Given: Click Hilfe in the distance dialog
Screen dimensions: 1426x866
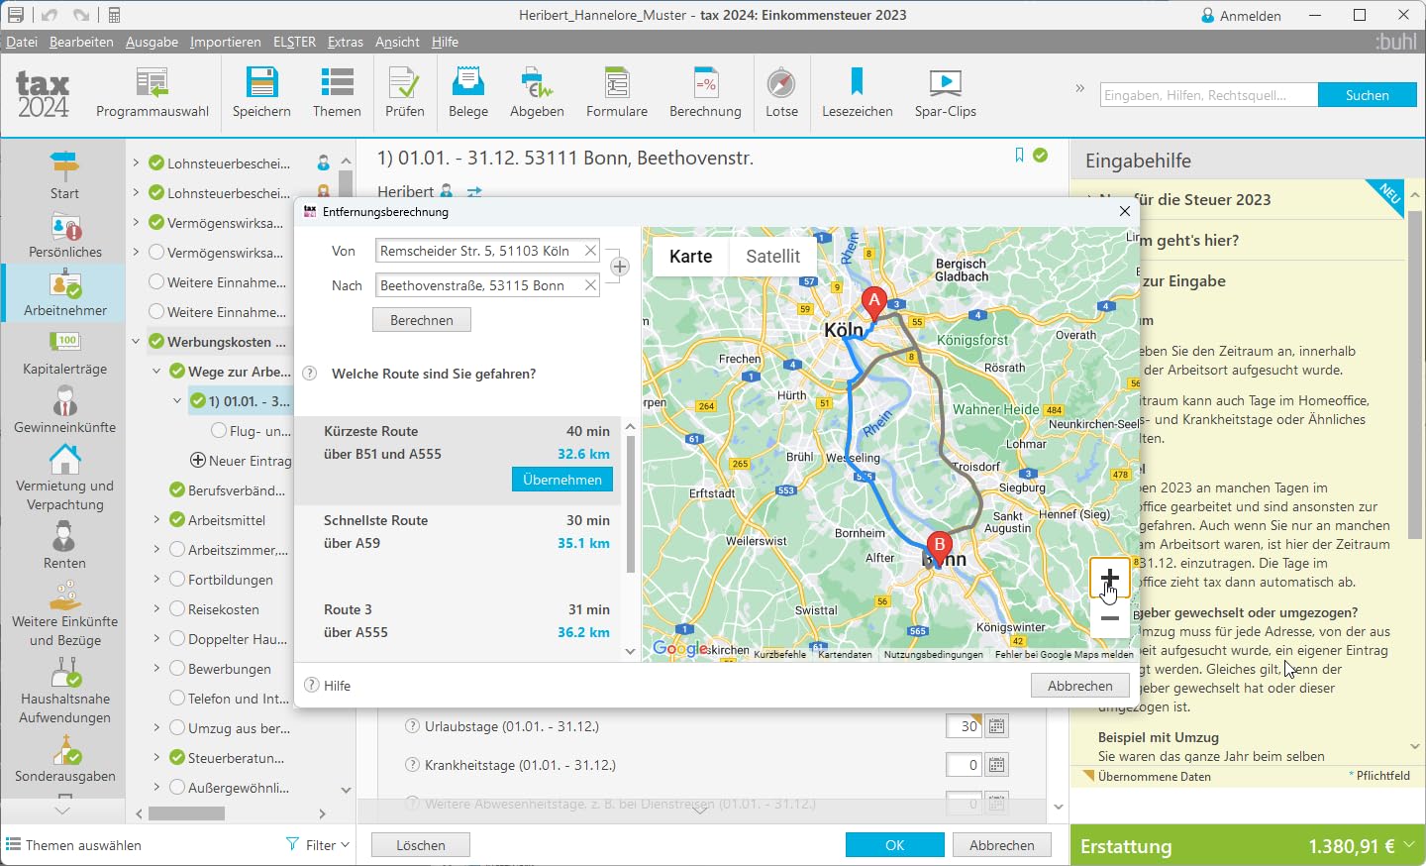Looking at the screenshot, I should point(328,686).
